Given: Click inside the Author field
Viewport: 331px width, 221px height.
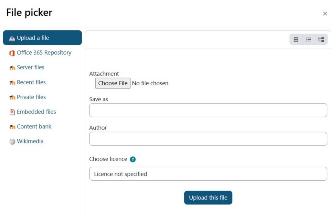Looking at the screenshot, I should 208,139.
